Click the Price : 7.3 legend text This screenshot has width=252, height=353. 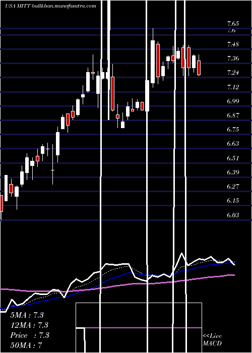coord(29,335)
